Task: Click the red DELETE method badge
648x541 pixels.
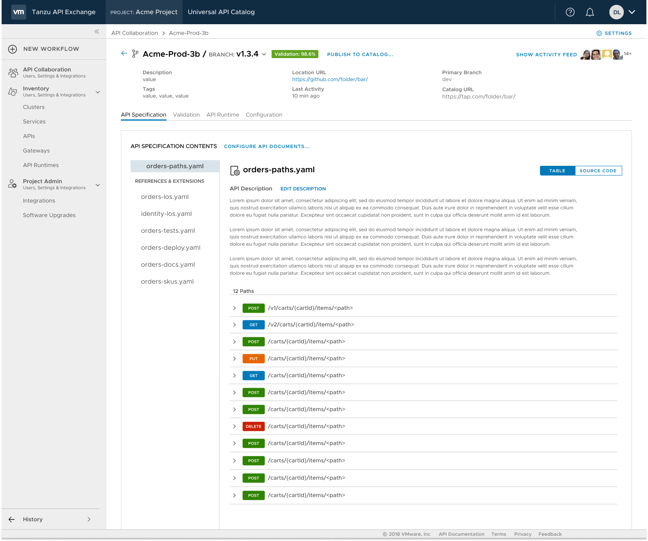Action: click(x=253, y=426)
